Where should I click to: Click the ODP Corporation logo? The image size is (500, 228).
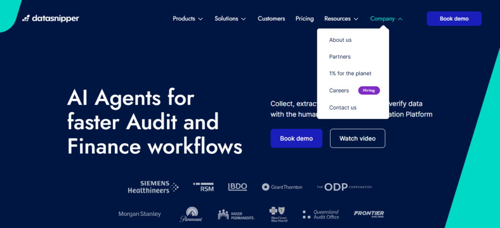344,187
